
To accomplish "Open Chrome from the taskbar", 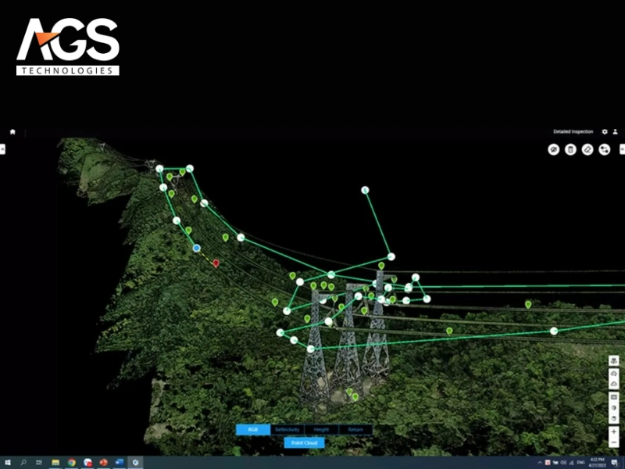I will point(72,463).
